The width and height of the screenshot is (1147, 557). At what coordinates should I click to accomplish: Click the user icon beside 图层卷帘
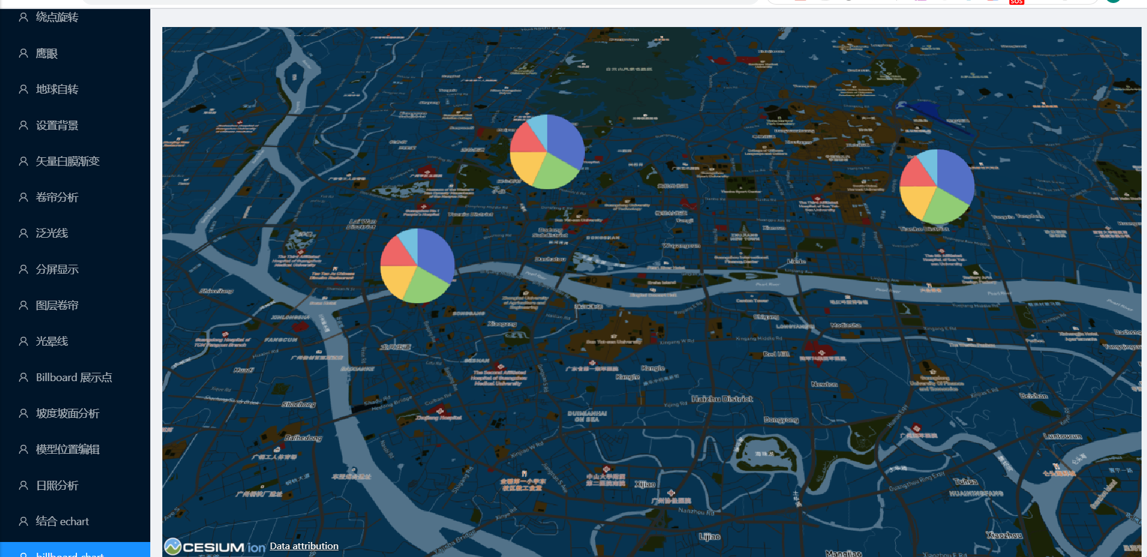pos(23,306)
